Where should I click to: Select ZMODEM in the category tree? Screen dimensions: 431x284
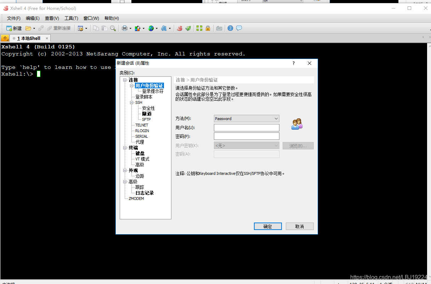coord(136,199)
